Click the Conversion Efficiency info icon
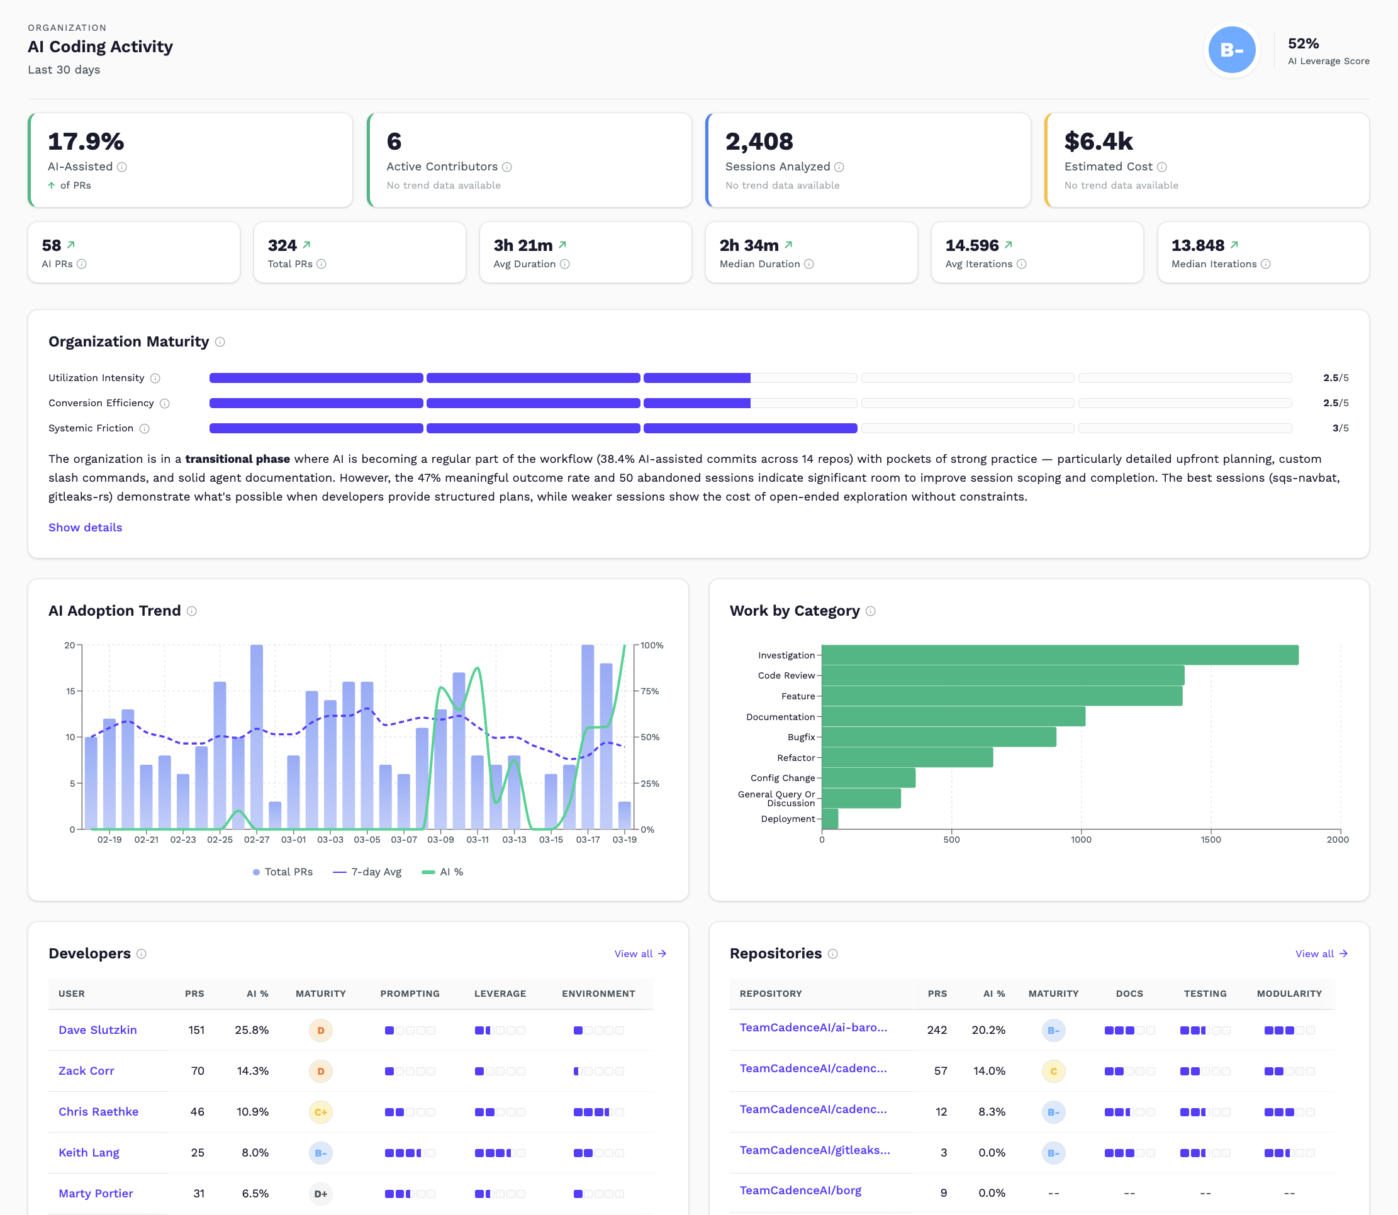1398x1215 pixels. pos(165,403)
